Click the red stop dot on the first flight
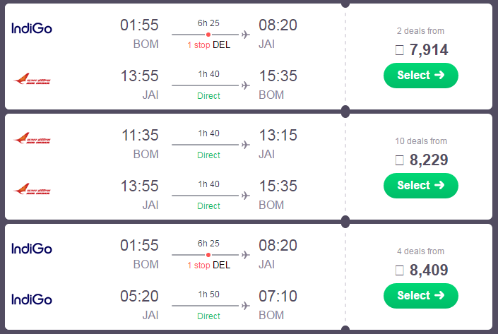The height and width of the screenshot is (334, 498). point(208,35)
